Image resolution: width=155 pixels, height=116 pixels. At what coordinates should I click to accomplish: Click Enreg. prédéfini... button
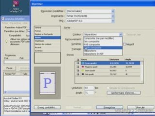pos(47,107)
